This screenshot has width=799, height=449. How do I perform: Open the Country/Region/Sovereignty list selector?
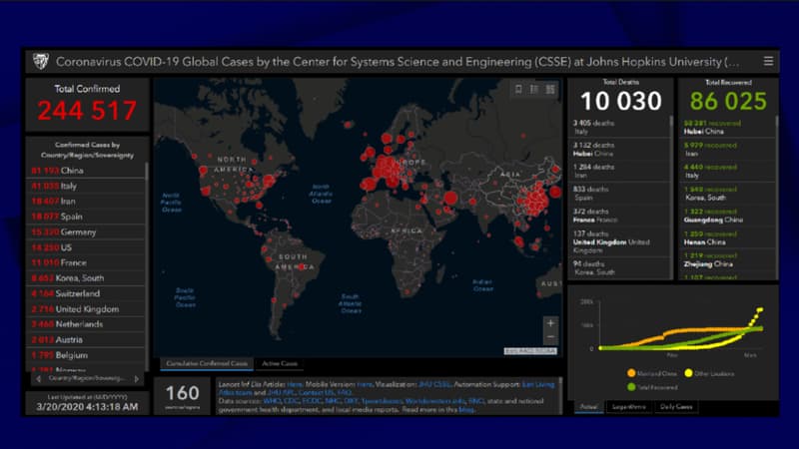pos(87,379)
